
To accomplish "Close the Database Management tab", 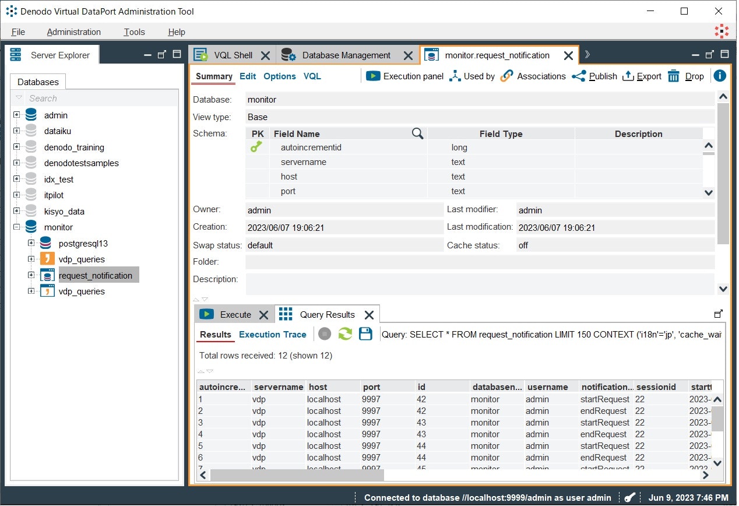I will pyautogui.click(x=409, y=55).
